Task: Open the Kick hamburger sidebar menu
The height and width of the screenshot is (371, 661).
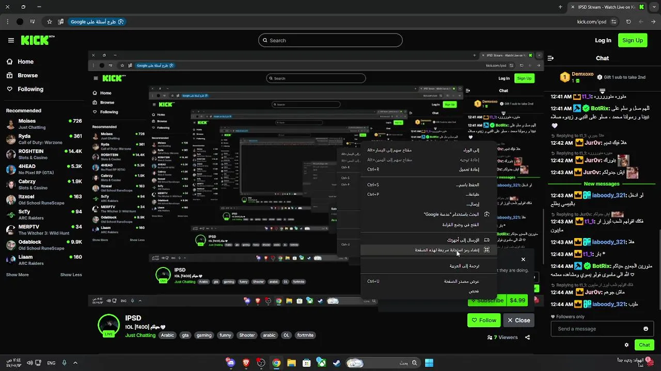Action: (x=11, y=40)
